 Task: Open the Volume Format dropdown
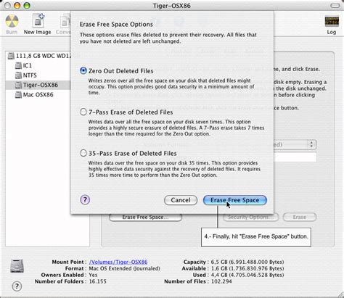[x=295, y=144]
